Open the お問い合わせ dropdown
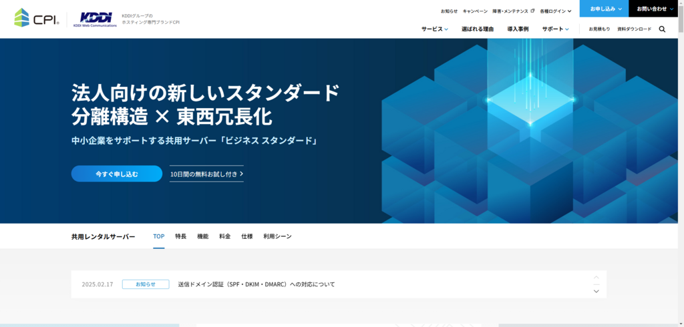The height and width of the screenshot is (327, 684). coord(656,9)
